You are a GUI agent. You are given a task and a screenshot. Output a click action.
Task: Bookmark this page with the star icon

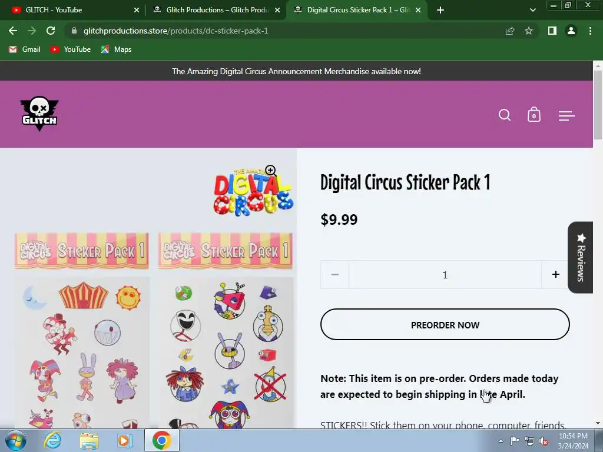coord(529,31)
